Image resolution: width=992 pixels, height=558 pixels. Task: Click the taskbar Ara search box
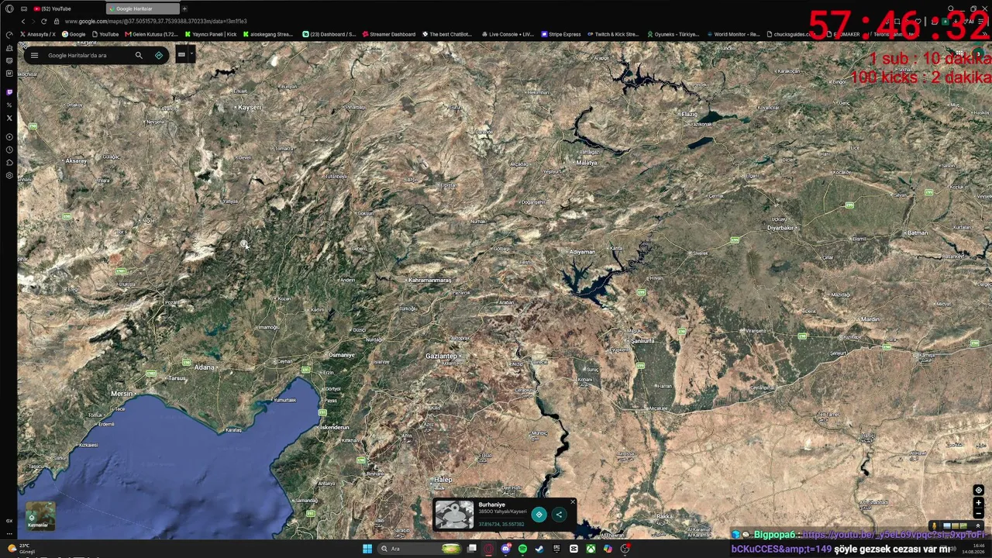pyautogui.click(x=420, y=549)
